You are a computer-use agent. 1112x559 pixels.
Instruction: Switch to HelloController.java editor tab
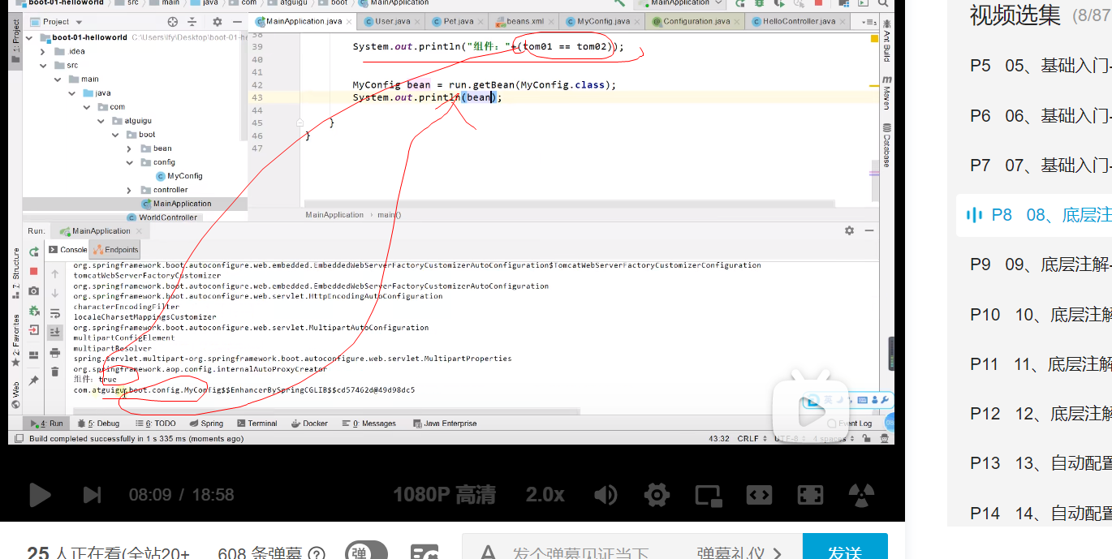[798, 21]
